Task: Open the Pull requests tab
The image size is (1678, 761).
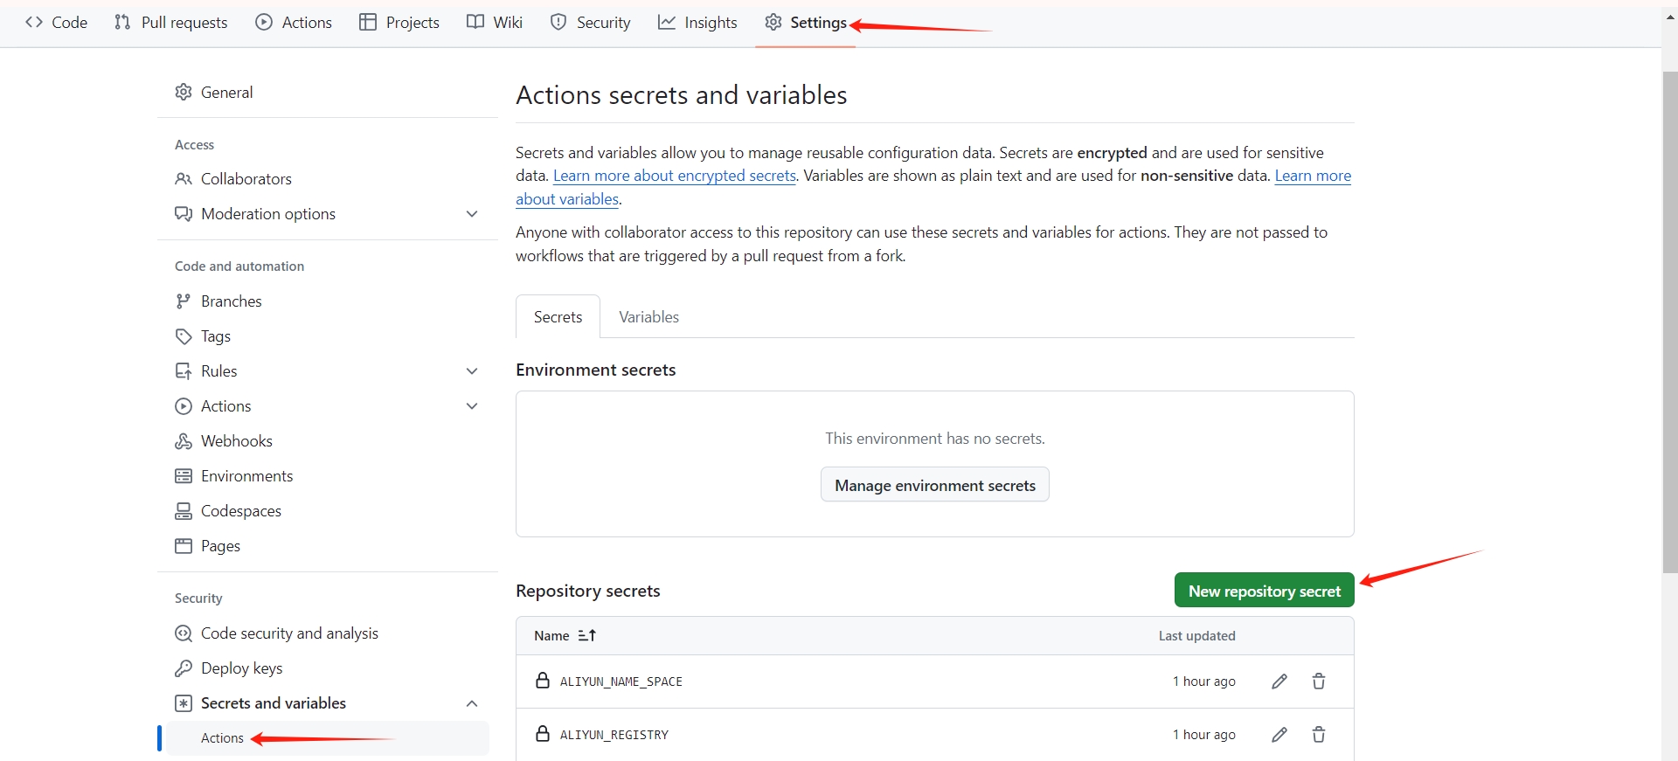Action: (x=171, y=23)
